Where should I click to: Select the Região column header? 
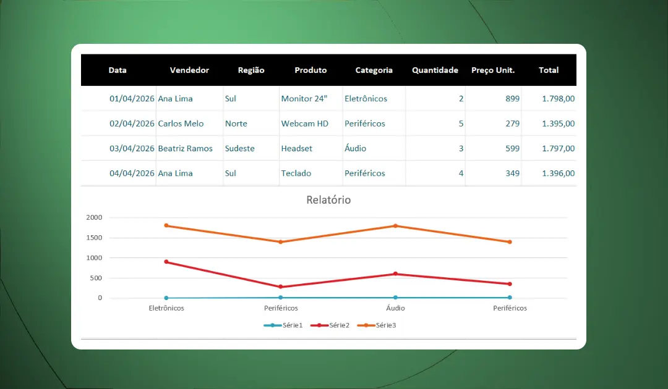pyautogui.click(x=251, y=70)
